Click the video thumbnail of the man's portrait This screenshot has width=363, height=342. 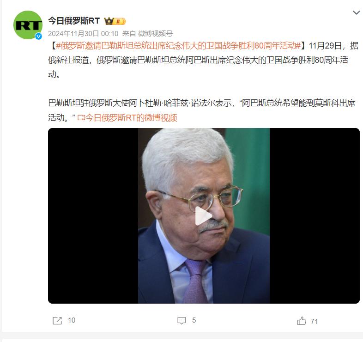[204, 216]
